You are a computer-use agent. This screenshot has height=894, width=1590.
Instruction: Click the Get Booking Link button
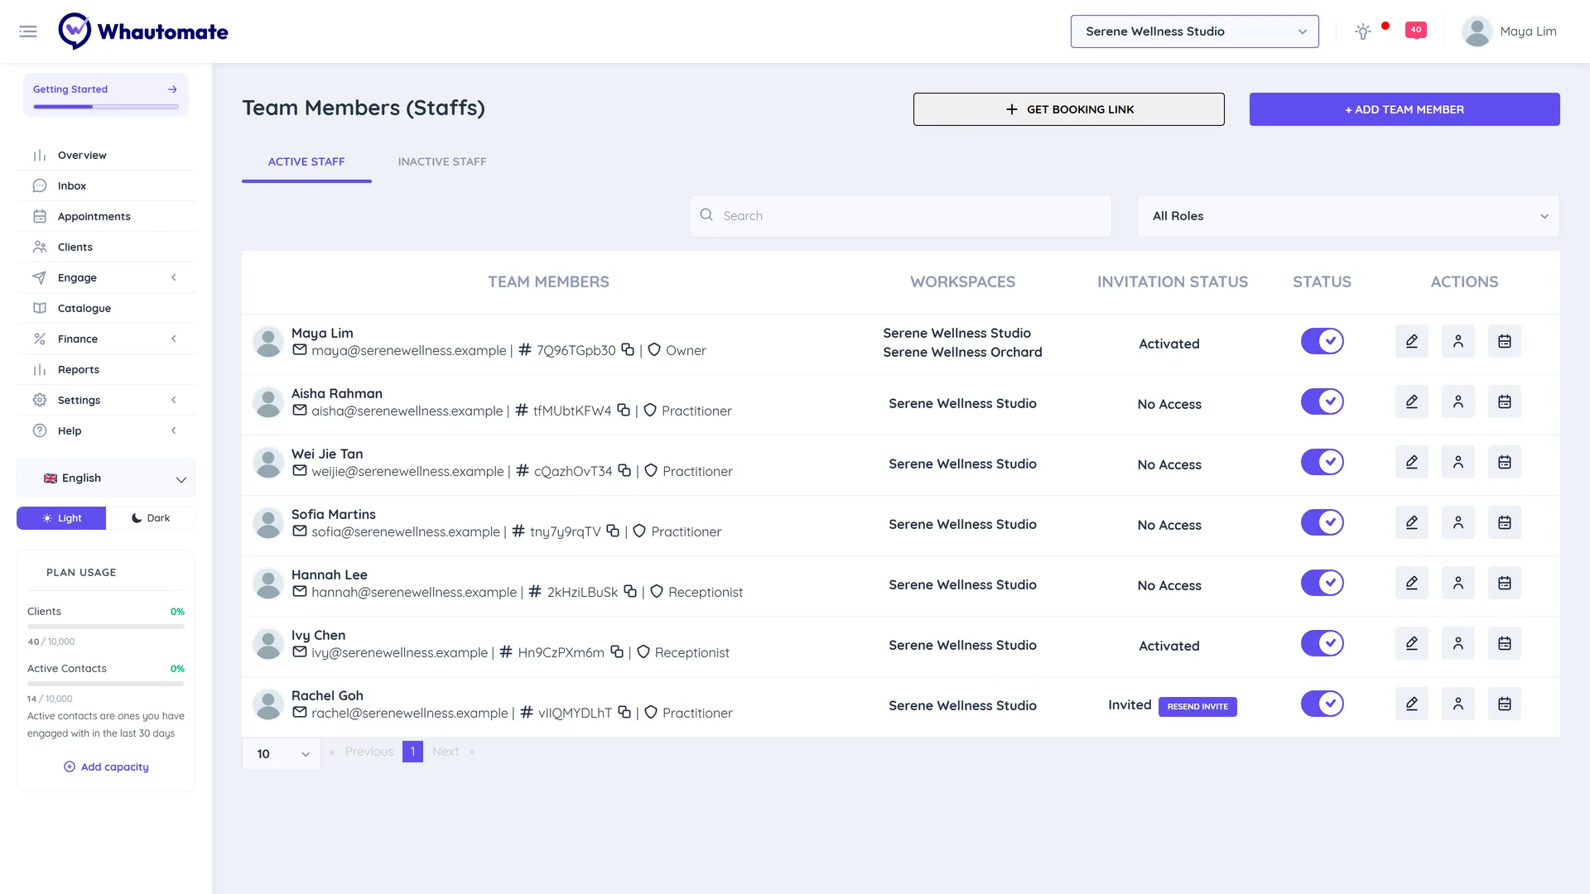[1068, 109]
